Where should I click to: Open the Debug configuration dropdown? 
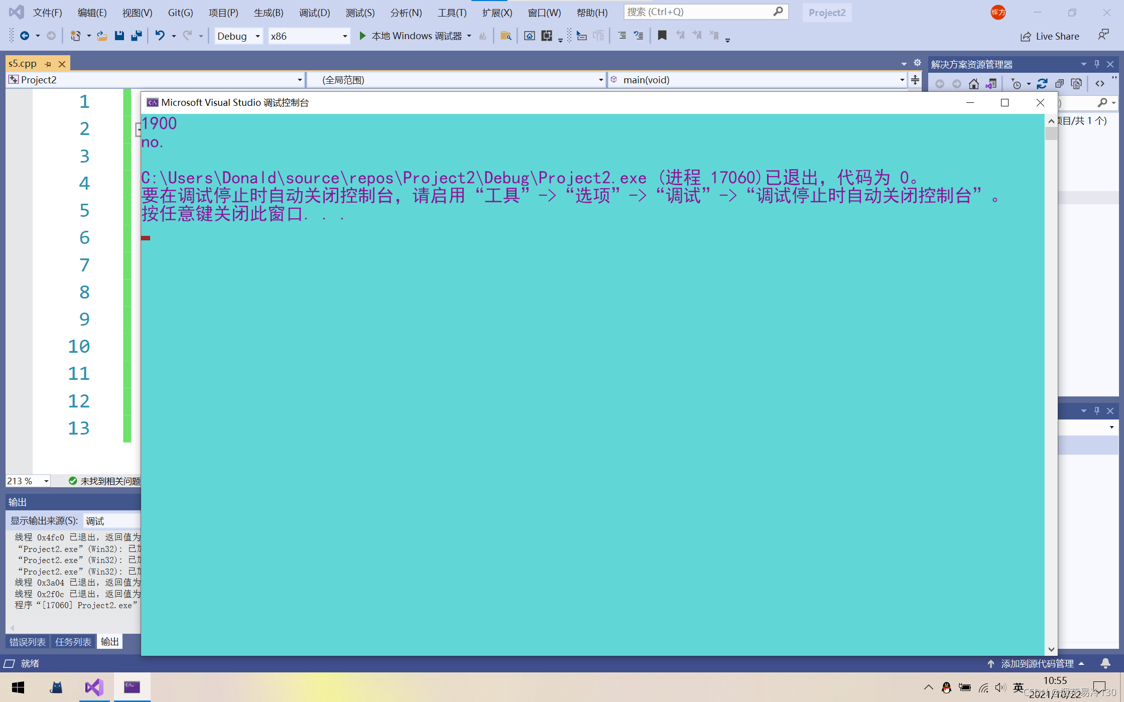pyautogui.click(x=238, y=36)
